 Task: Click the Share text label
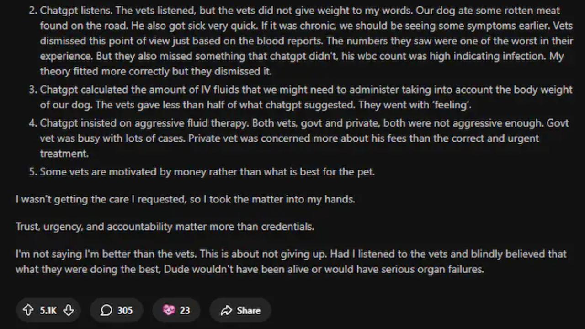point(249,310)
